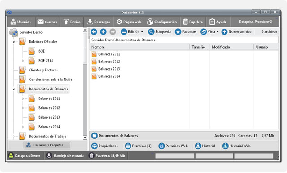287x173 pixels.
Task: Expand Documentos de Trabajo tree node
Action: (x=14, y=136)
